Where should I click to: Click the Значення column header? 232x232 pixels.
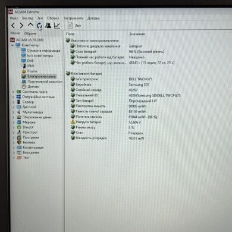(x=137, y=34)
